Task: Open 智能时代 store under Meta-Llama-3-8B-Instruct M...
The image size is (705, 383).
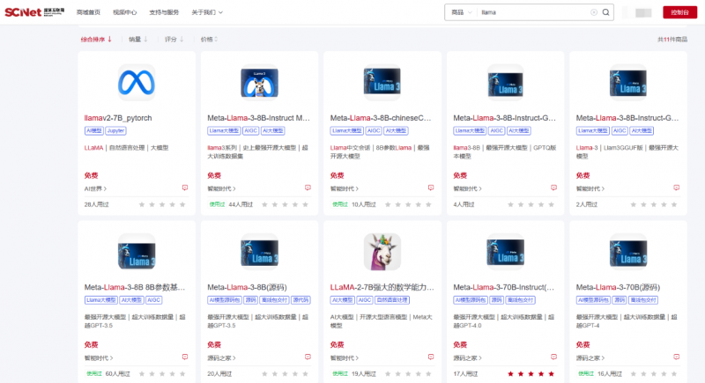Action: coord(221,189)
